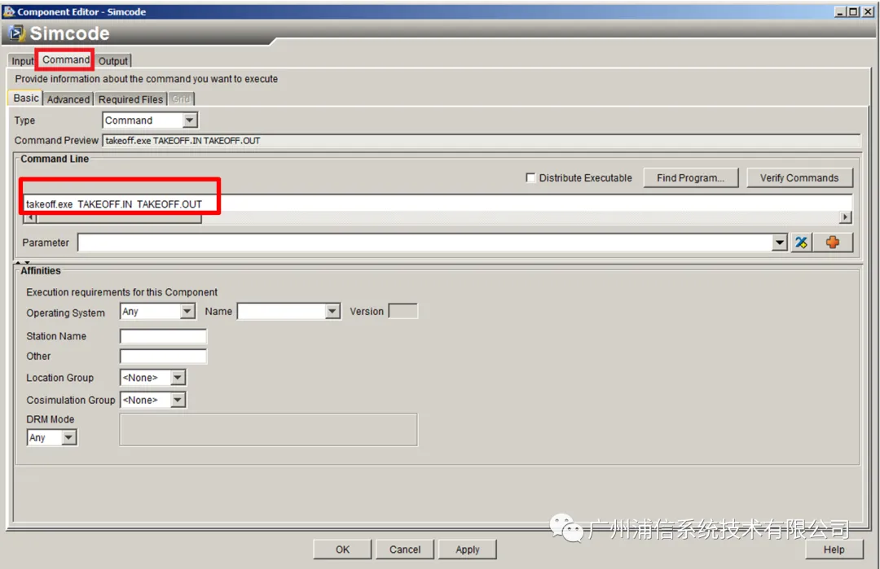The image size is (880, 569).
Task: Open Help for the component editor
Action: (834, 549)
